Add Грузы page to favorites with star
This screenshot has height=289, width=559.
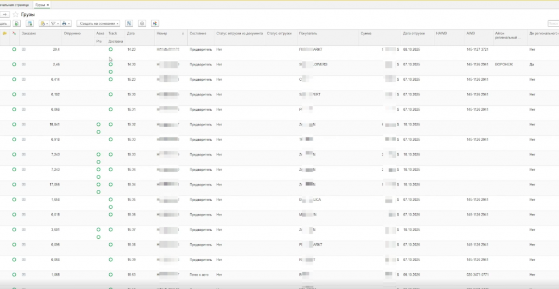[15, 14]
